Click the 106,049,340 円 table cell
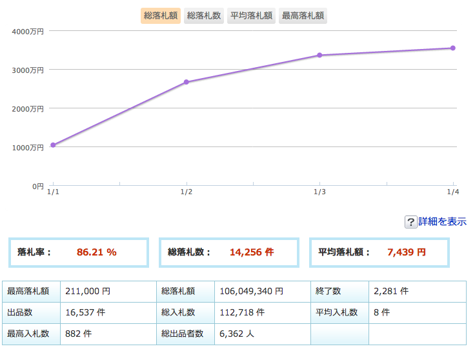 point(251,291)
